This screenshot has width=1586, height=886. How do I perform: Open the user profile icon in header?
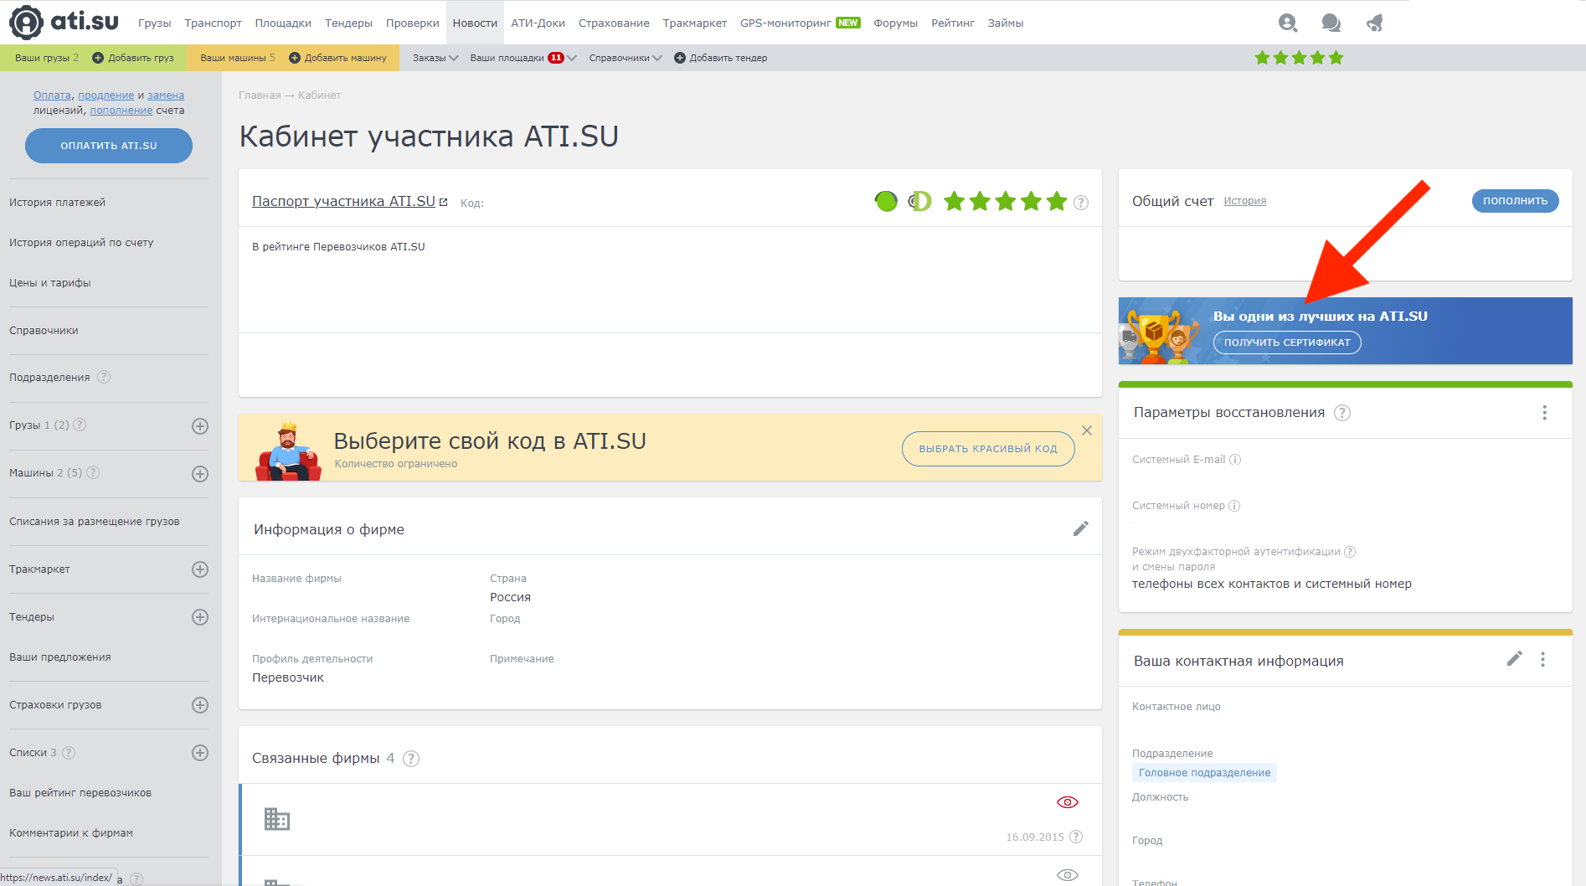point(1288,23)
